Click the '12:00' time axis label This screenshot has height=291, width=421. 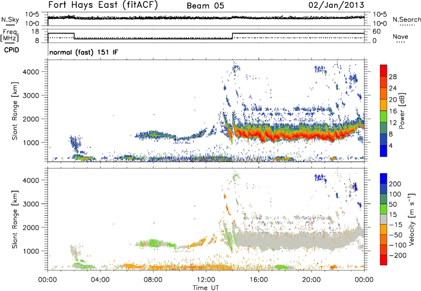[x=206, y=280]
